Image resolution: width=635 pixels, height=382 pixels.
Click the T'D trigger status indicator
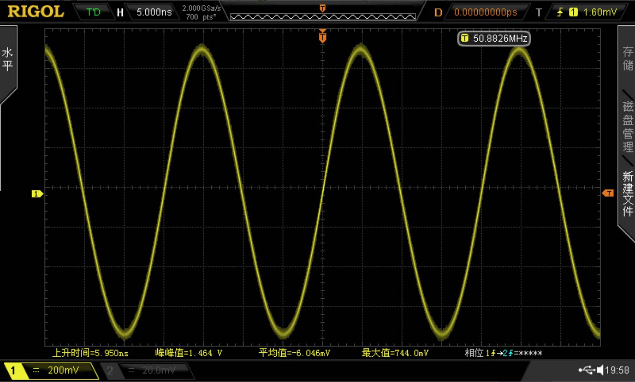93,12
